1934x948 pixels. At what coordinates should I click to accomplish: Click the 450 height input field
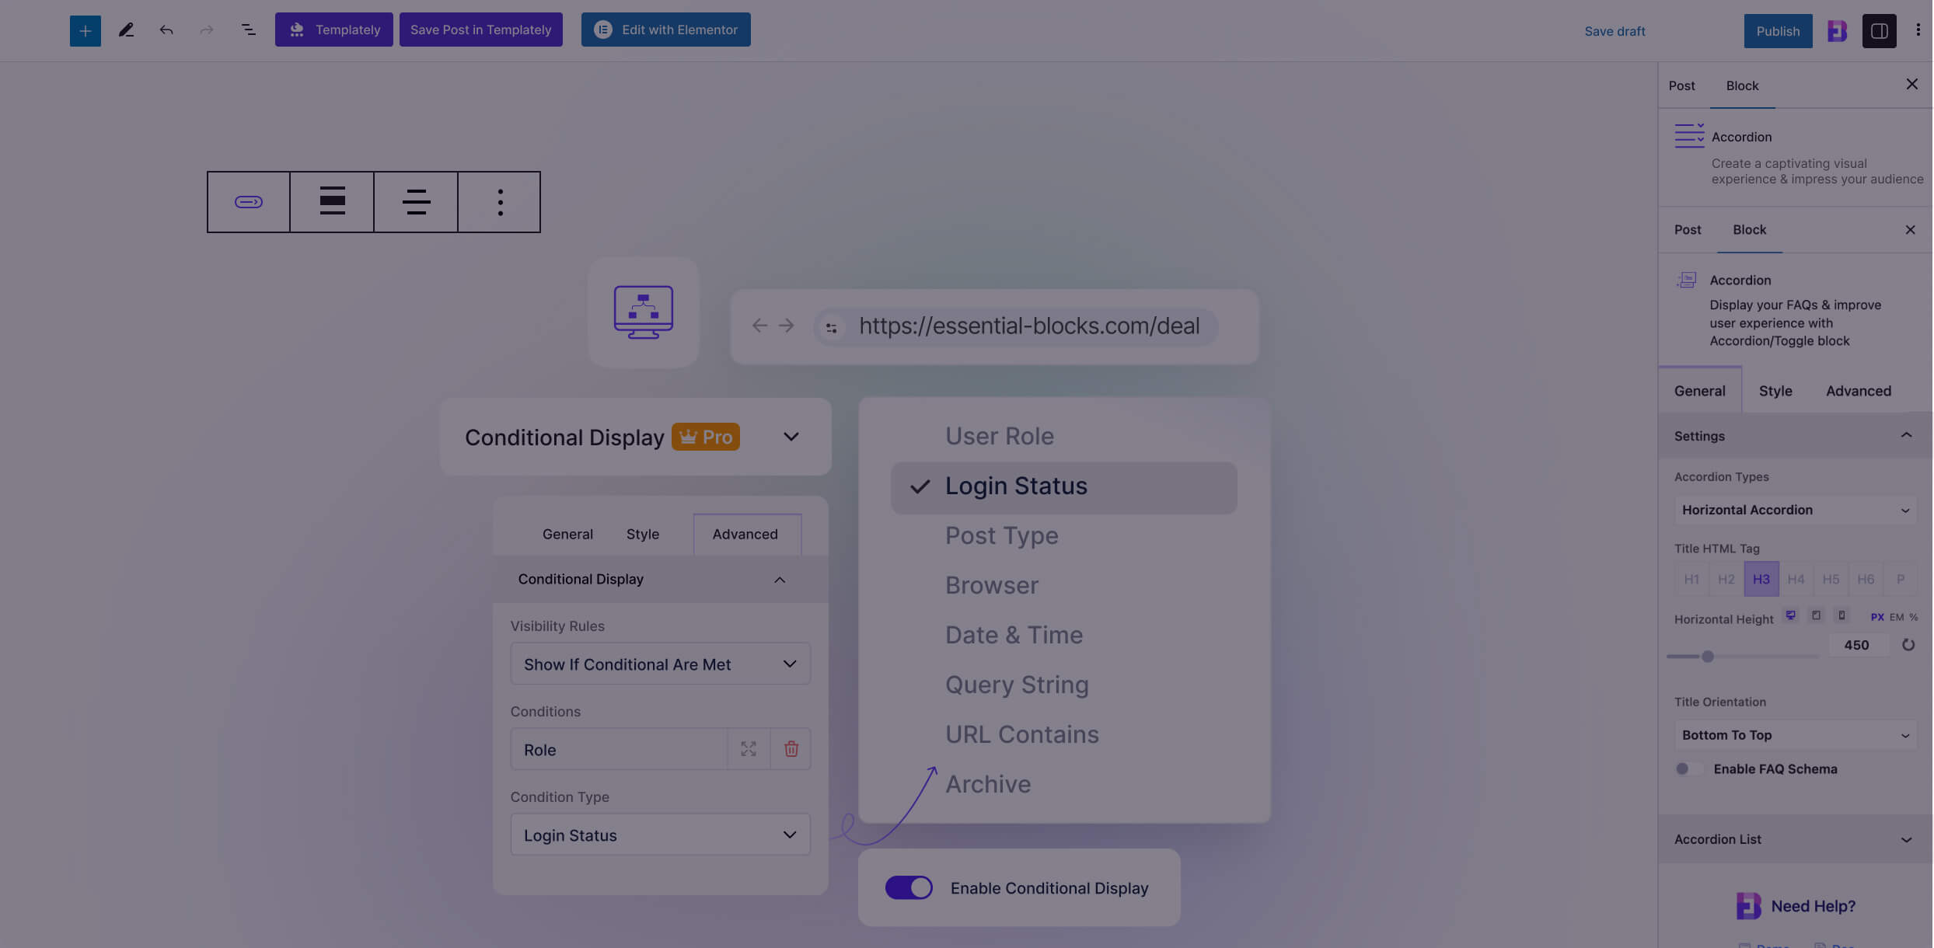pyautogui.click(x=1857, y=645)
